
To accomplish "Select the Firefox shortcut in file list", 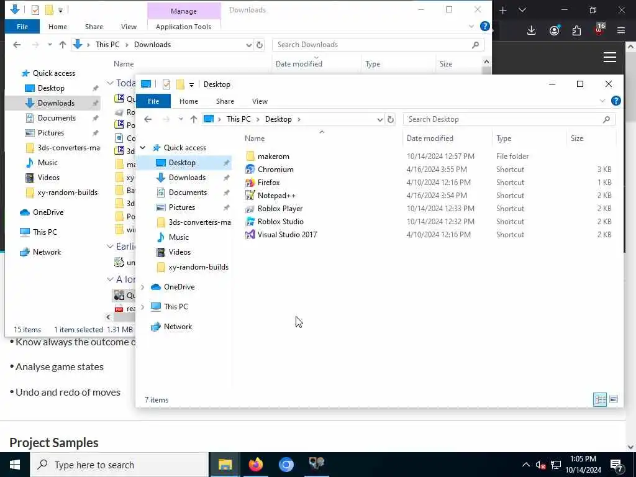I will (x=268, y=183).
